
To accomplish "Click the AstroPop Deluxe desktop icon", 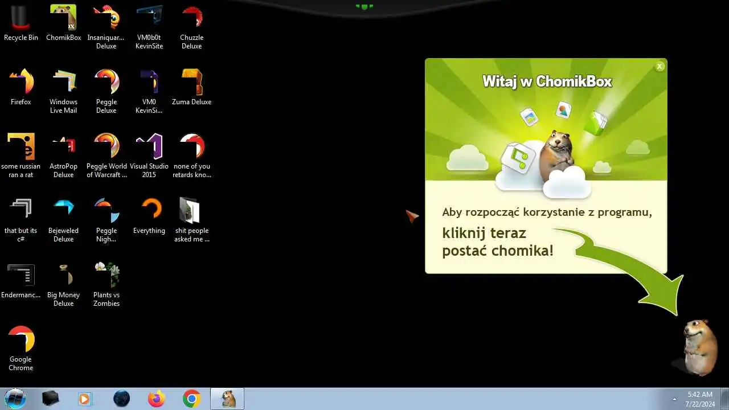I will [x=63, y=156].
